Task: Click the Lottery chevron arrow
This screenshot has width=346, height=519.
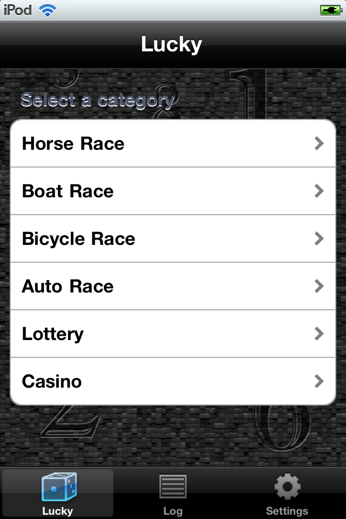Action: click(x=319, y=334)
